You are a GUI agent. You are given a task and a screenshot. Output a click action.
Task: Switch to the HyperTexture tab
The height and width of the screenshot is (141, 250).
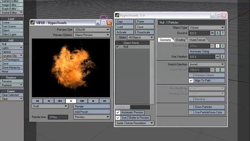coord(197,40)
